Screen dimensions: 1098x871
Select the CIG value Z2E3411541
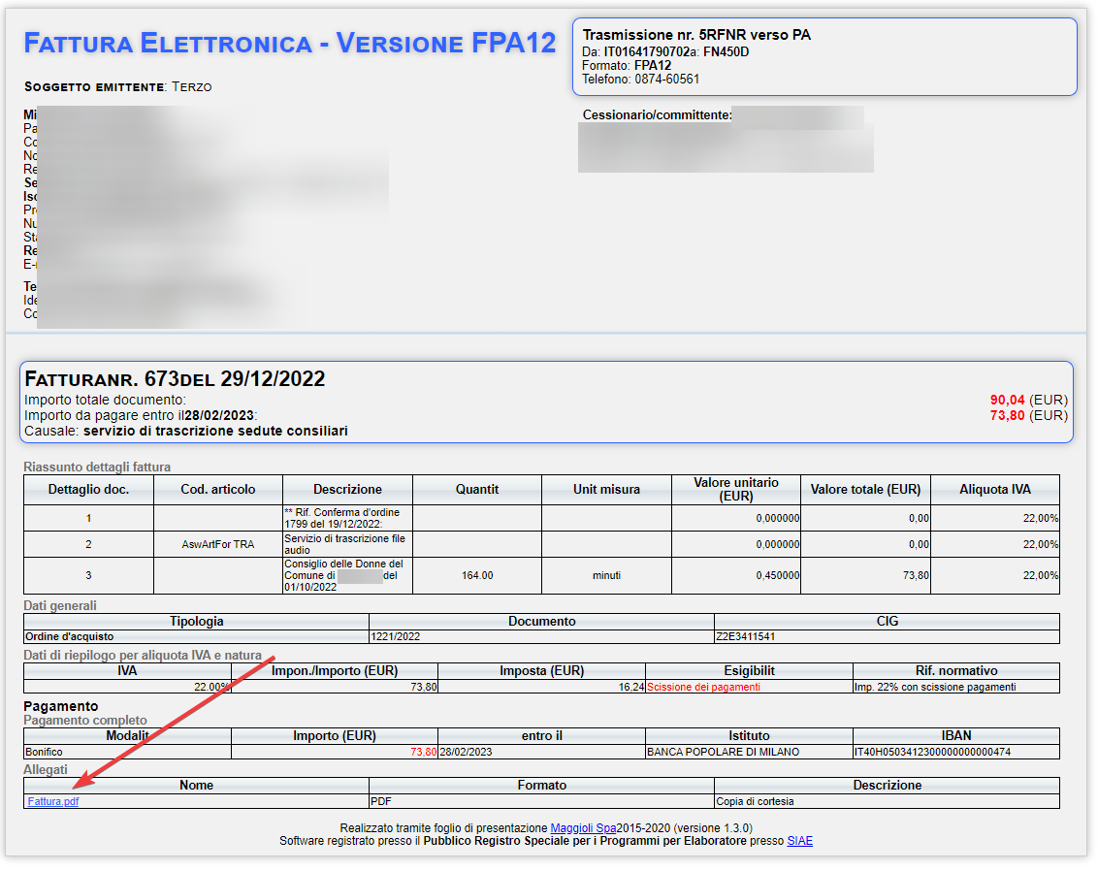(745, 636)
